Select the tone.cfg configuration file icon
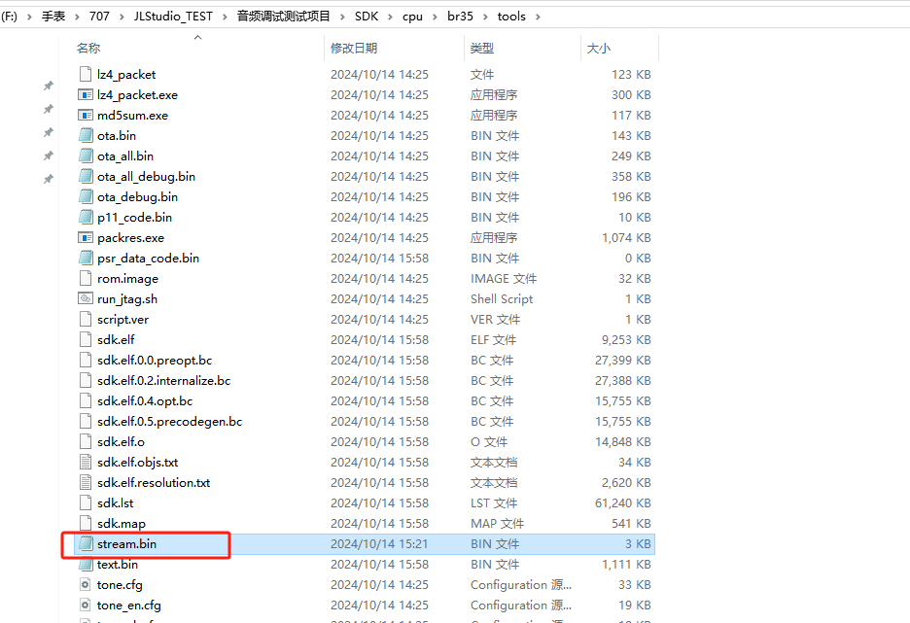910x623 pixels. tap(86, 584)
